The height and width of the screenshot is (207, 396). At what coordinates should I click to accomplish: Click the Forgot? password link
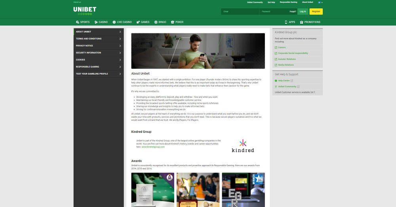pyautogui.click(x=293, y=11)
